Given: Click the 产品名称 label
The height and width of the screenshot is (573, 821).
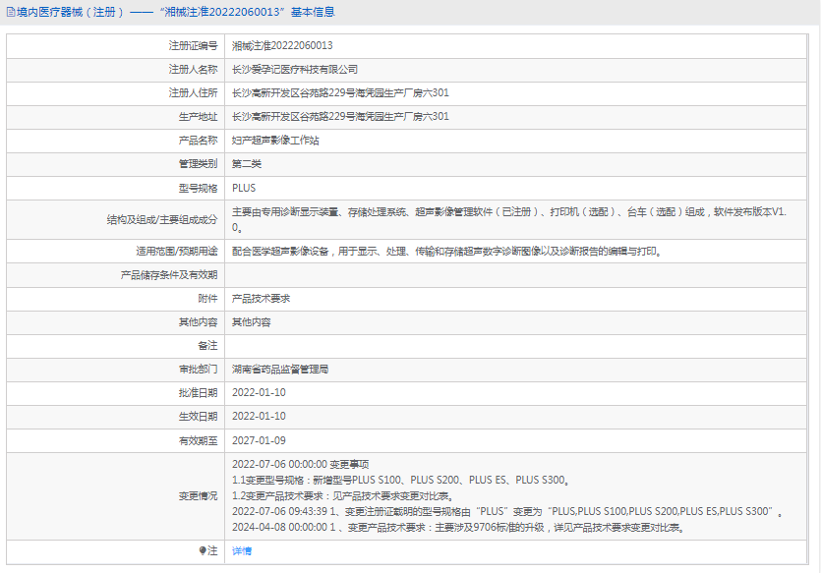Looking at the screenshot, I should coord(198,141).
